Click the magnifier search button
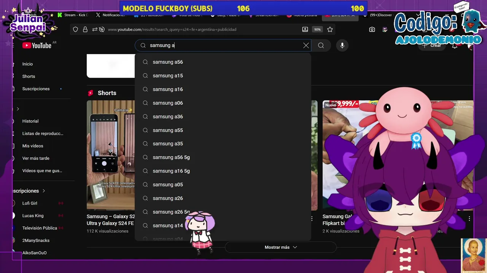The width and height of the screenshot is (487, 273). click(321, 45)
